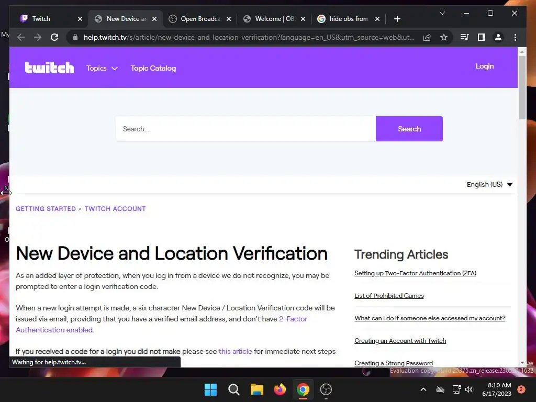Close the New Device article tab

[x=154, y=19]
